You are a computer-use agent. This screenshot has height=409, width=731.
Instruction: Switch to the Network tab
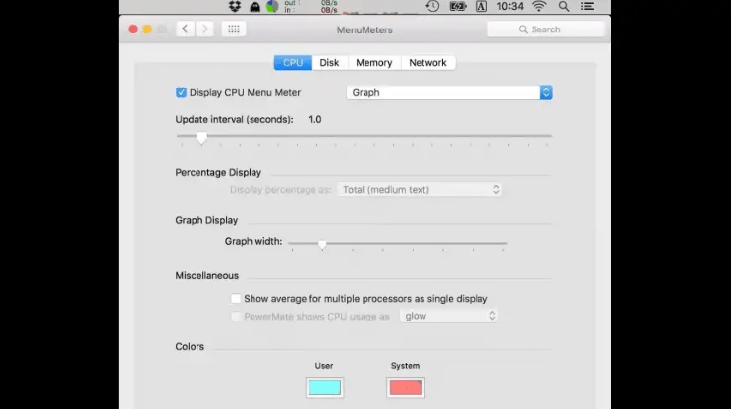427,63
